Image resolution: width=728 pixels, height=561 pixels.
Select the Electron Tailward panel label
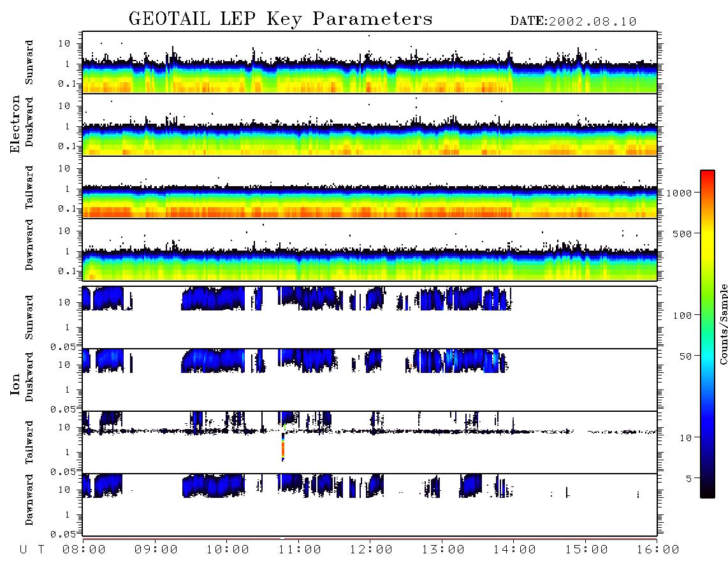[x=29, y=187]
